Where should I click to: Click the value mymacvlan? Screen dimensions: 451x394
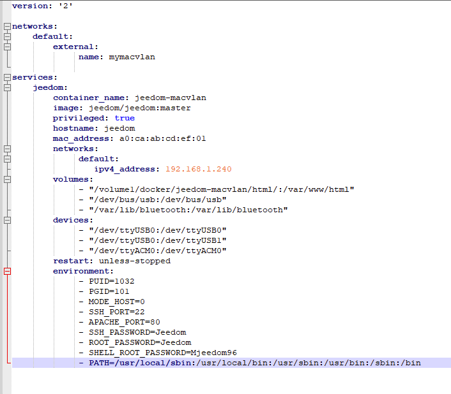[x=132, y=57]
